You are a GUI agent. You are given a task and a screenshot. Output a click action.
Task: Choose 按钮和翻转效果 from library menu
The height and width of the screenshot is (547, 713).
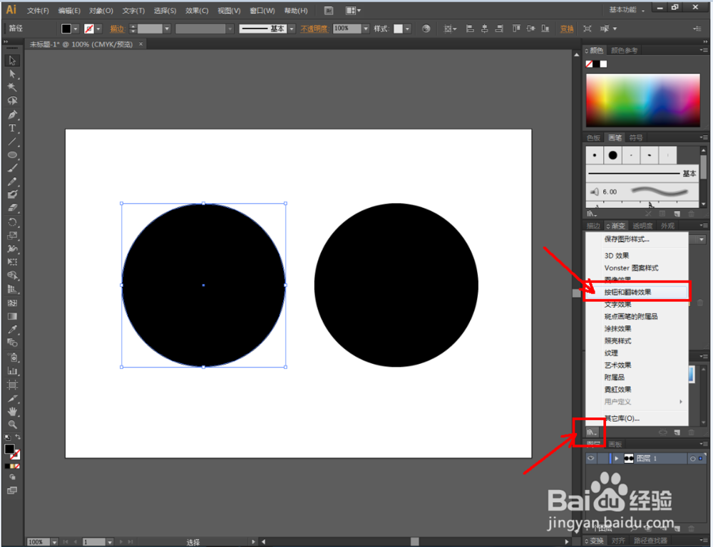[x=637, y=292]
